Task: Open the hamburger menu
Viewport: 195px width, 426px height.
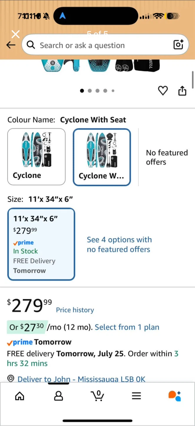Action: (x=136, y=396)
